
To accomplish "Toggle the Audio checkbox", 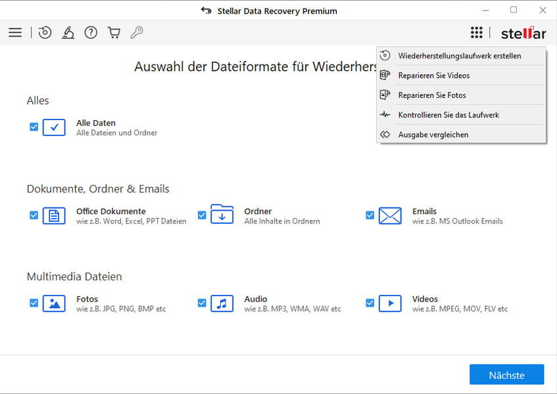I will tap(202, 303).
